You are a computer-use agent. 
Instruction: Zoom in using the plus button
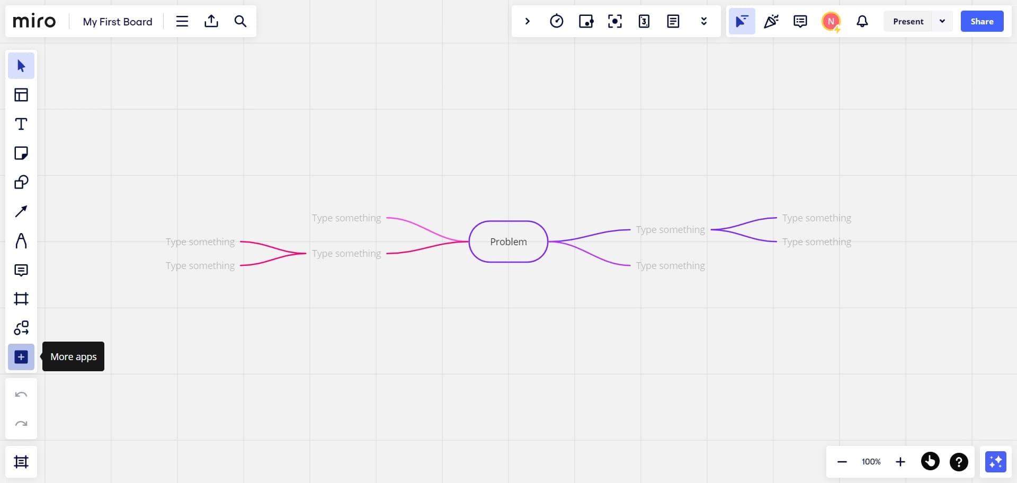coord(900,462)
